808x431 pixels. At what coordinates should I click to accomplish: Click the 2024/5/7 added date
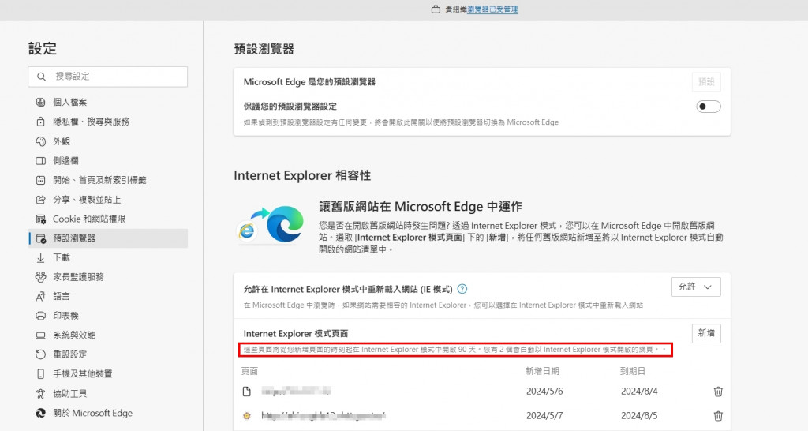tap(544, 415)
